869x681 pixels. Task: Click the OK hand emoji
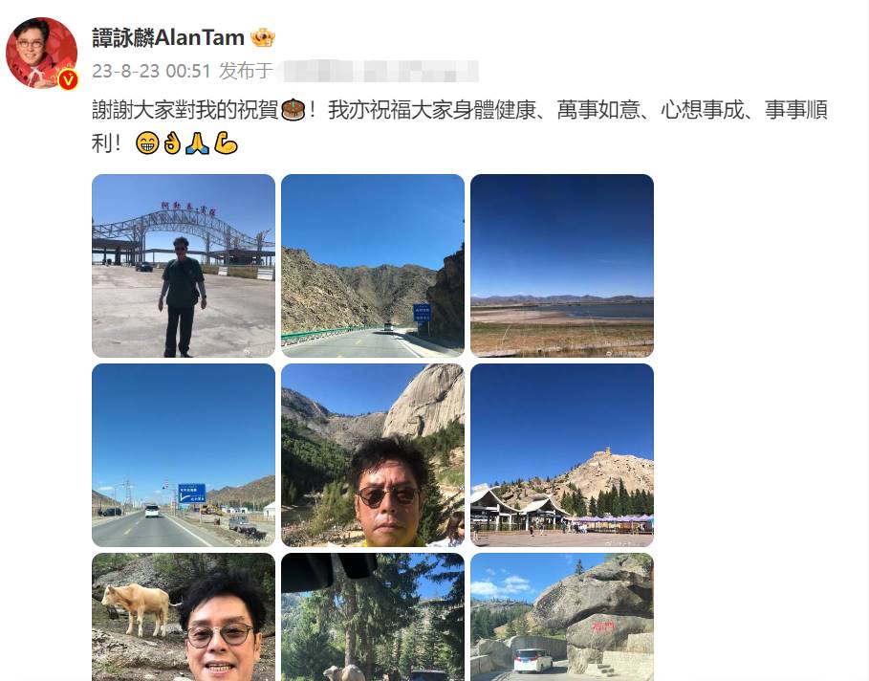(x=172, y=143)
